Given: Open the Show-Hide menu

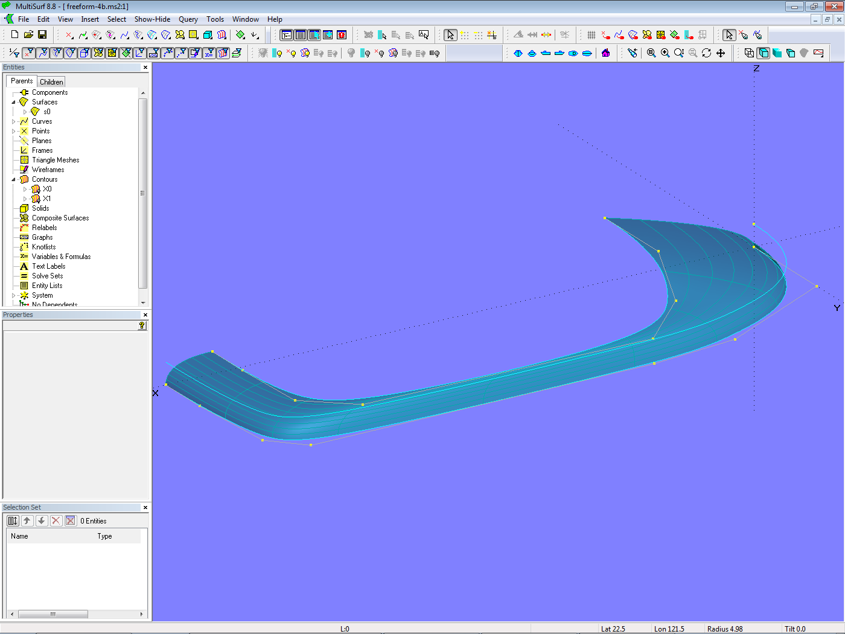Looking at the screenshot, I should coord(152,19).
